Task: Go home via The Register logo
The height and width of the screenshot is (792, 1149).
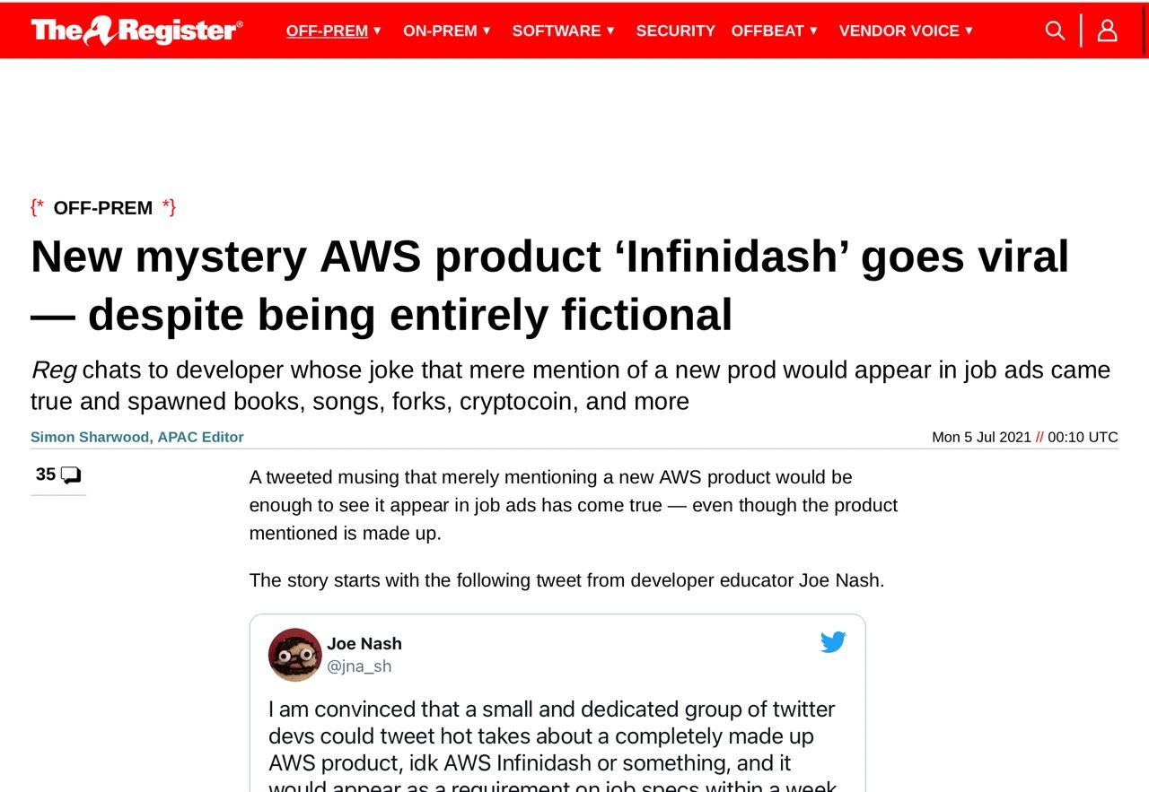Action: pyautogui.click(x=136, y=30)
